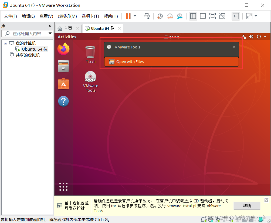Screen dimensions: 271x223
Task: Open Ubuntu Software from the dock
Action: coord(63,84)
